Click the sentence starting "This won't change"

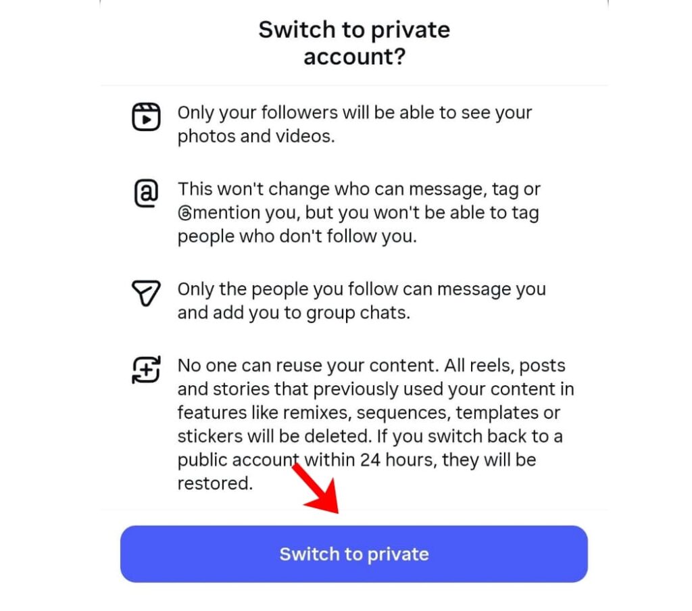358,212
